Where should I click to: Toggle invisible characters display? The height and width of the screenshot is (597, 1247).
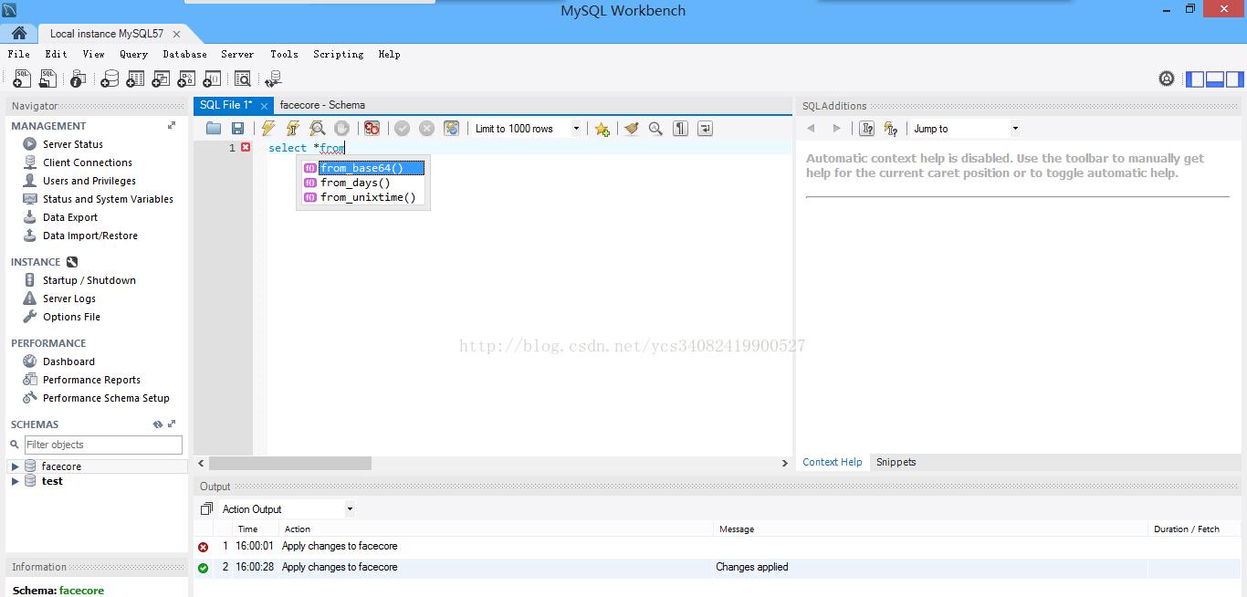pyautogui.click(x=680, y=129)
